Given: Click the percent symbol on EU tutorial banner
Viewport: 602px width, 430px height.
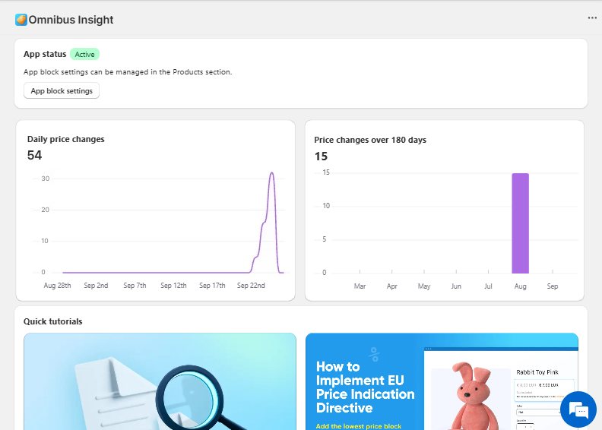Looking at the screenshot, I should tap(373, 353).
